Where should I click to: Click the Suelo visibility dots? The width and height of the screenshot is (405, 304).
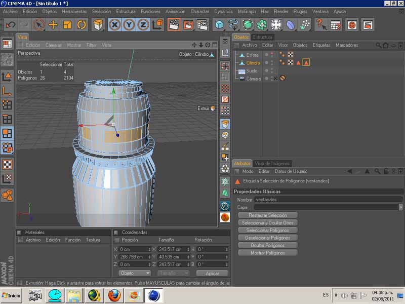coord(272,71)
